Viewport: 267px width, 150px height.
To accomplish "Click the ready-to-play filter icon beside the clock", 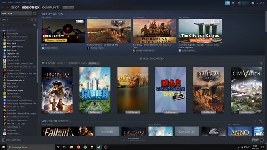I will coord(35,20).
